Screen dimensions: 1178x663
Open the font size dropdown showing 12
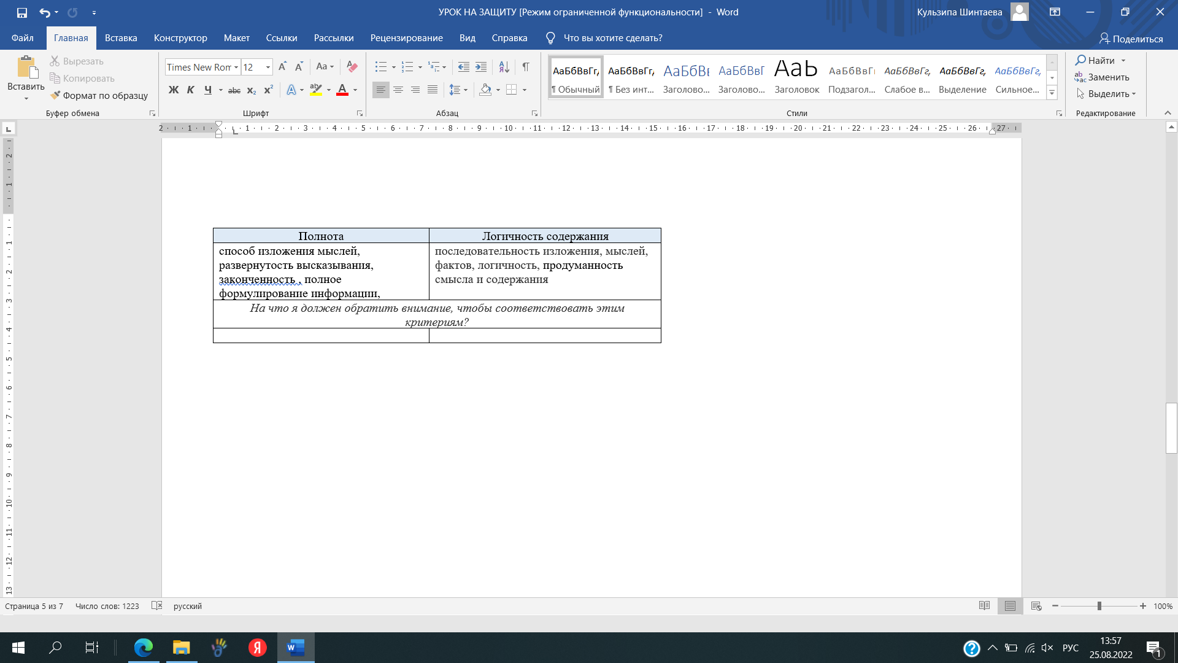click(268, 68)
